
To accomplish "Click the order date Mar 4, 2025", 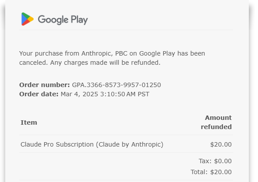I will pos(79,94).
